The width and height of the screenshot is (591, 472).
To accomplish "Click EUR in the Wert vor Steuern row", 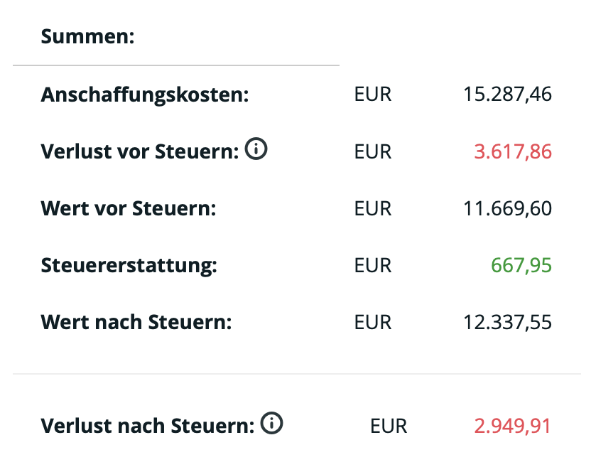I will (373, 208).
